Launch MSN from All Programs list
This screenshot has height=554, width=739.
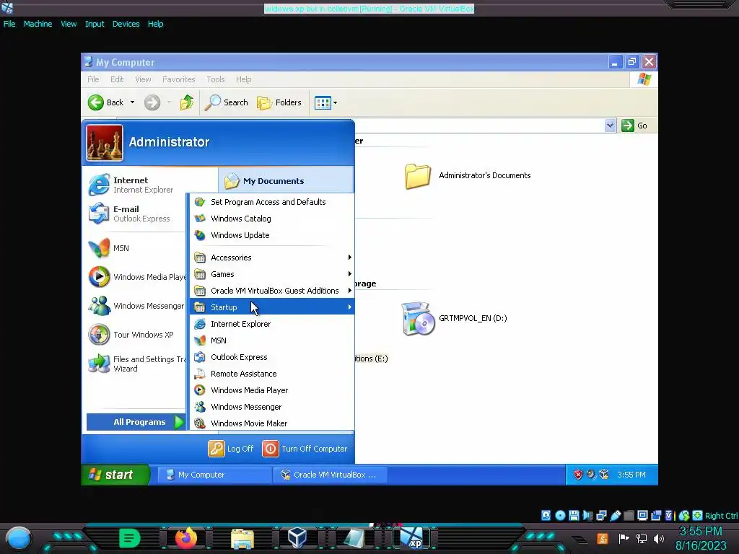[272, 340]
